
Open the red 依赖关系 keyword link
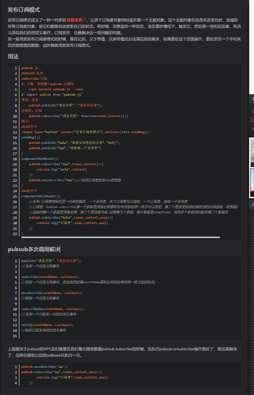point(74,20)
